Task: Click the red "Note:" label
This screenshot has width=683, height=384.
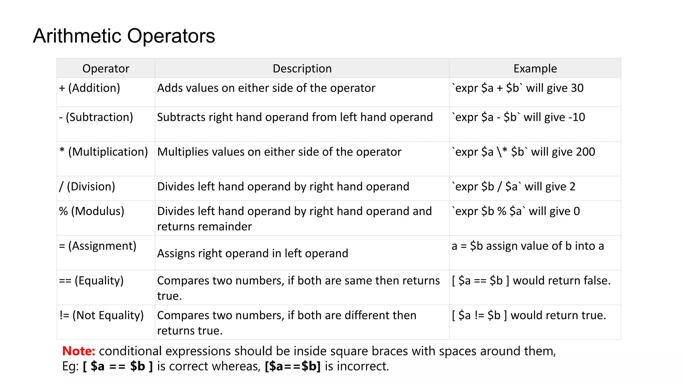Action: click(x=79, y=351)
